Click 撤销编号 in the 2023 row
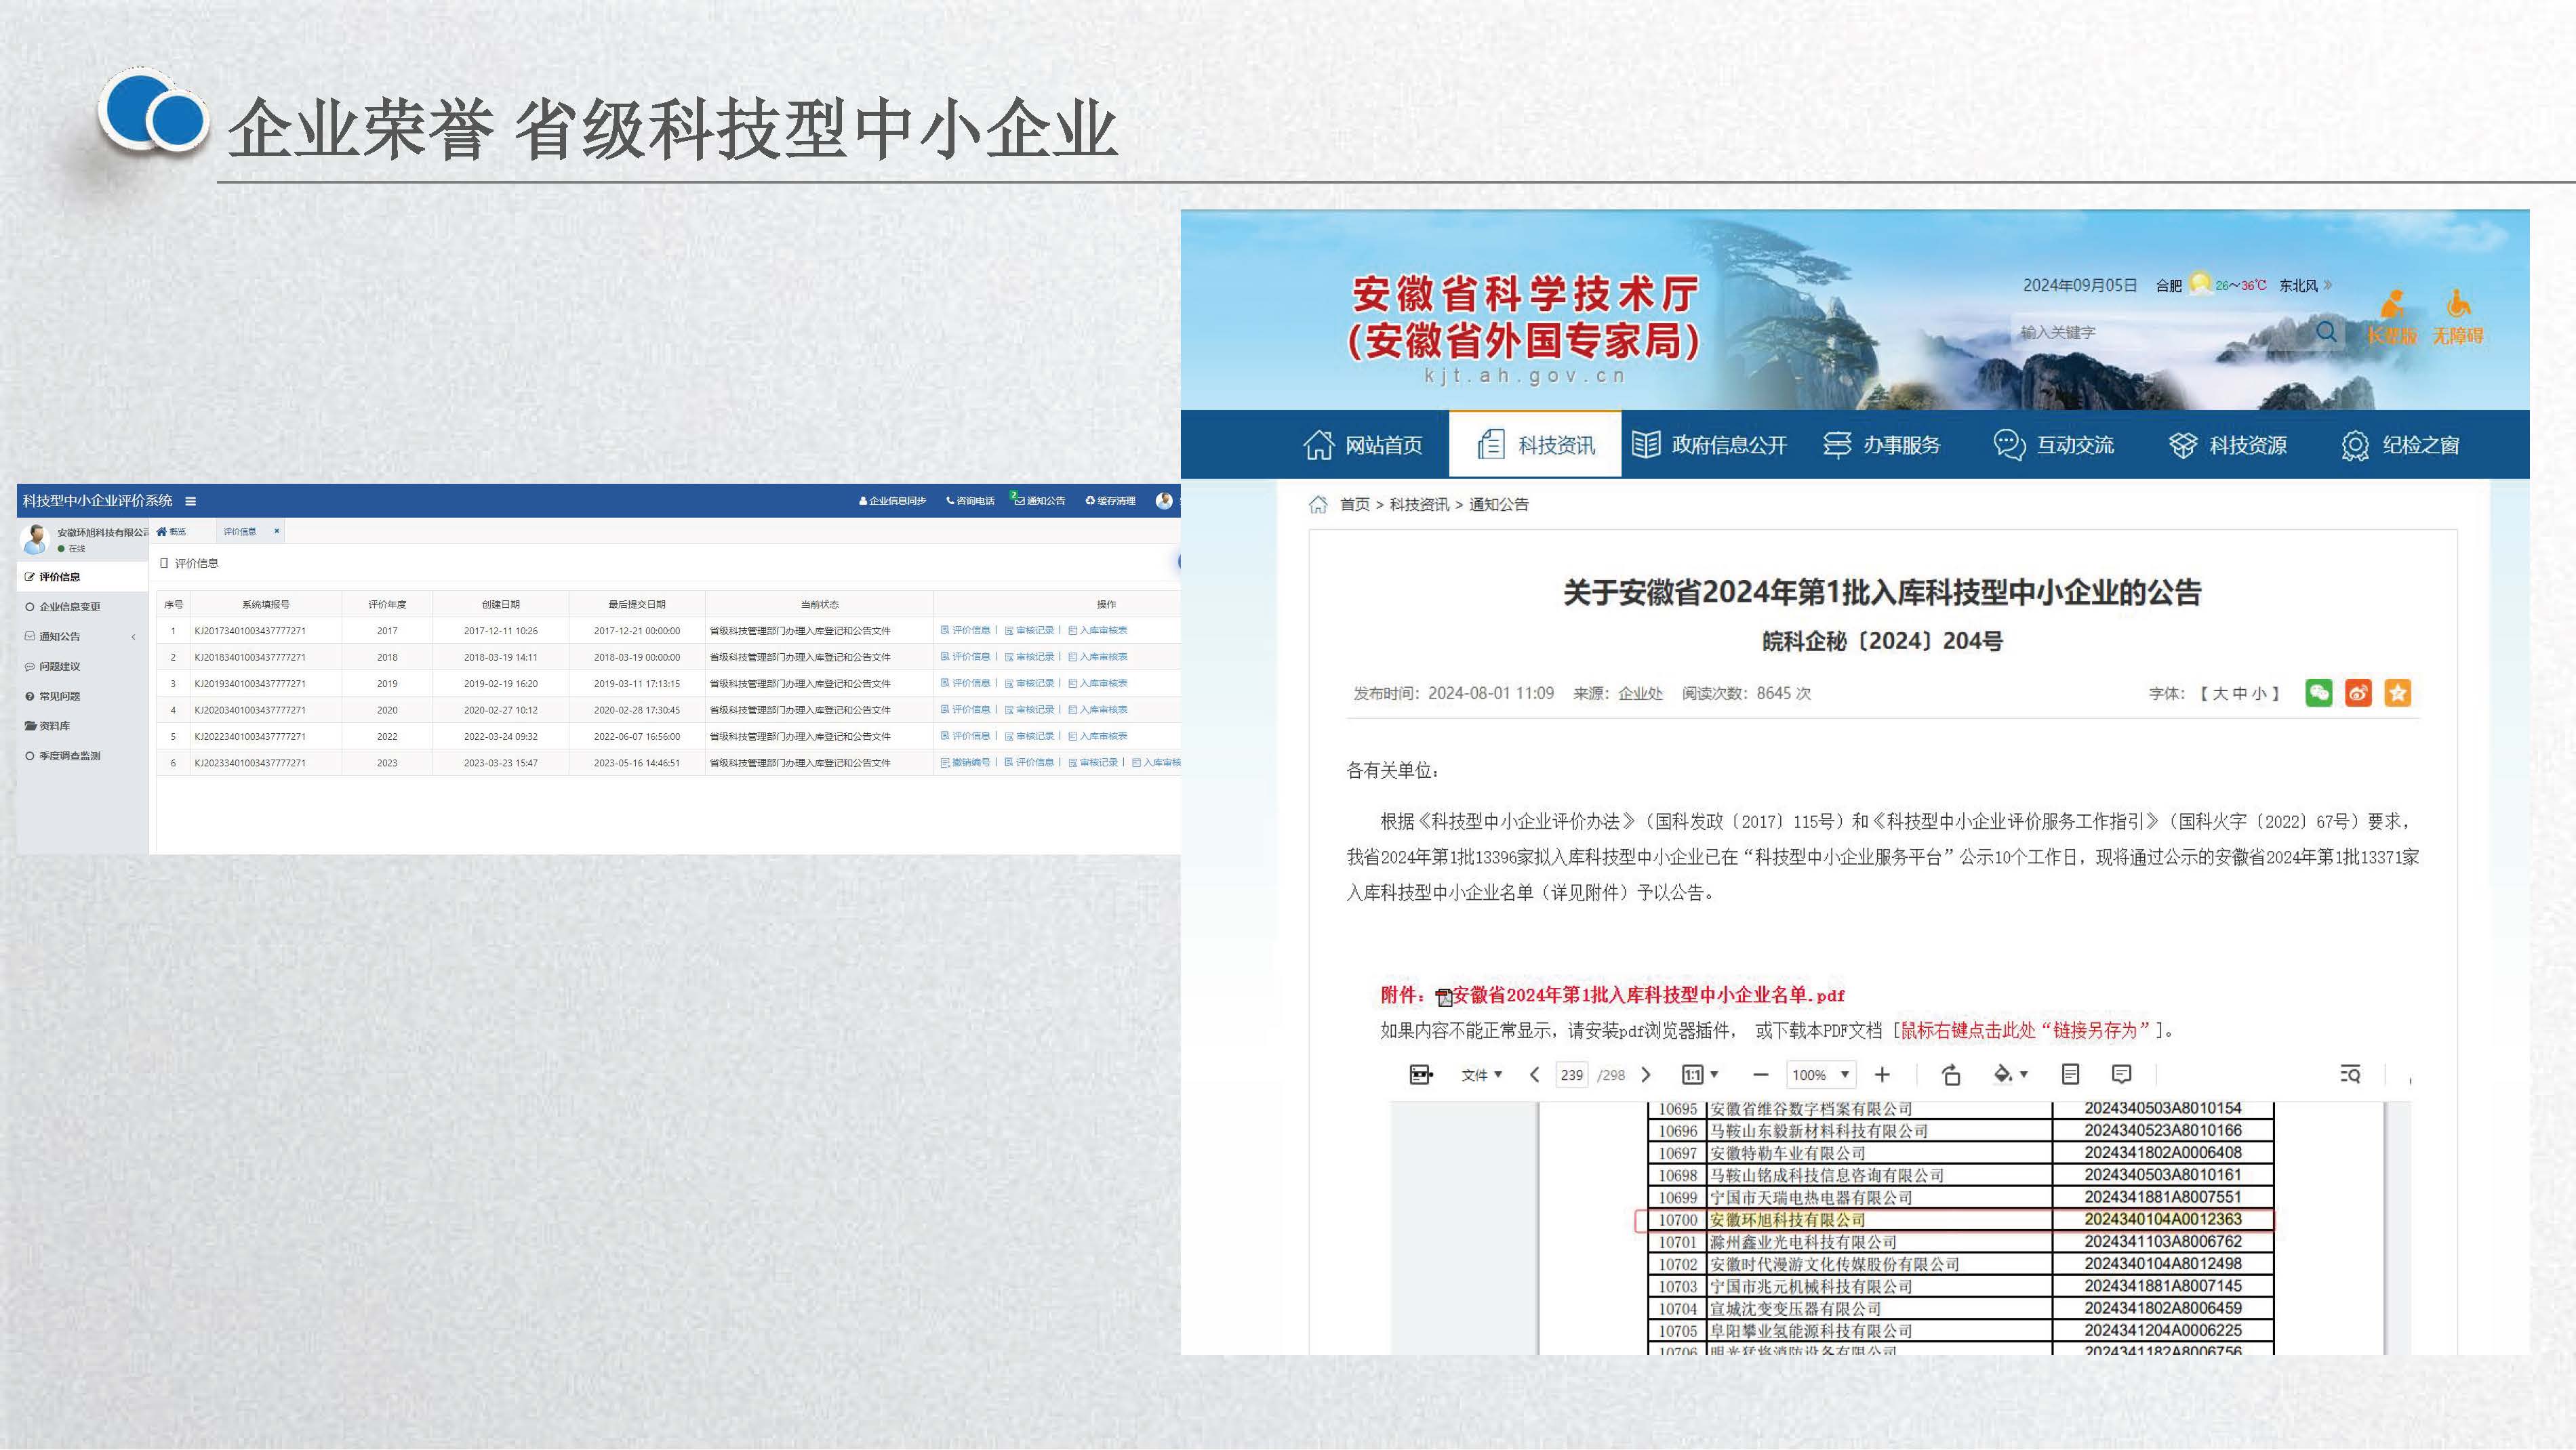Screen dimensions: 2576x1450 [x=965, y=762]
